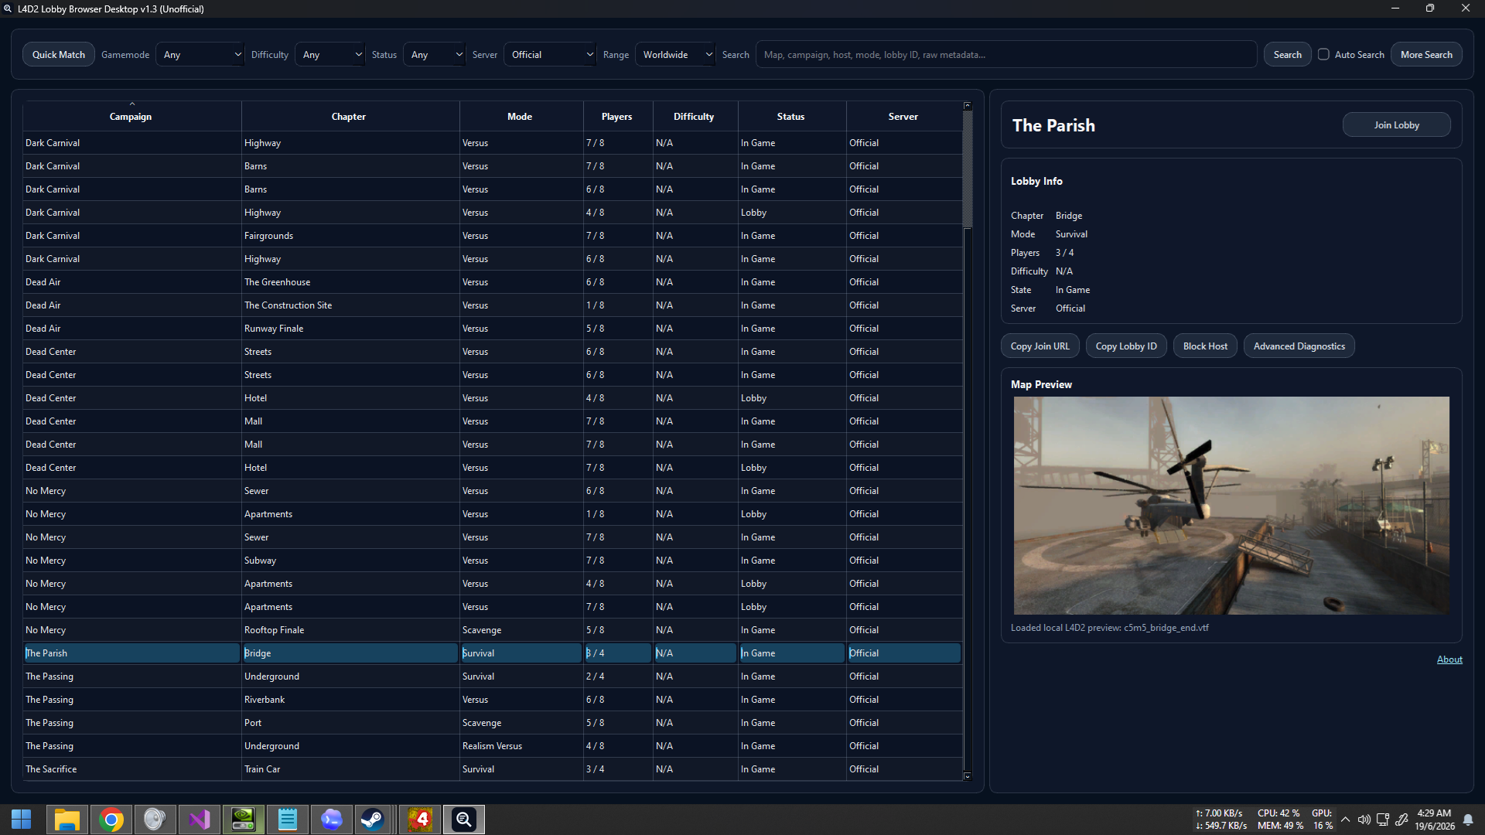Enable the Auto Search checkbox
This screenshot has height=835, width=1485.
[1323, 54]
